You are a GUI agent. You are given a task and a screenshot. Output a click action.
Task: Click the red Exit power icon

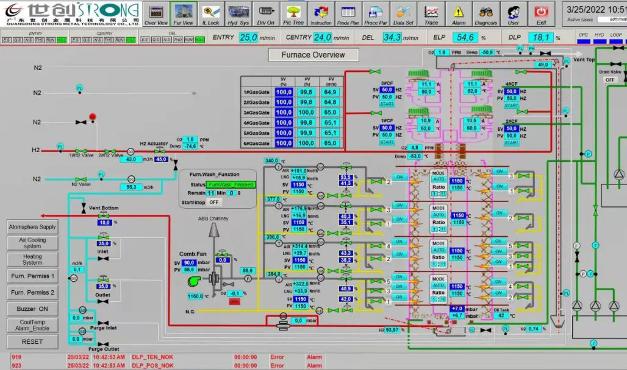541,13
